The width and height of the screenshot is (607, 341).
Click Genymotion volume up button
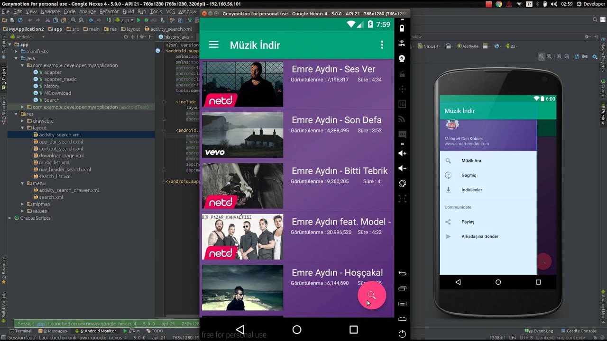point(402,153)
